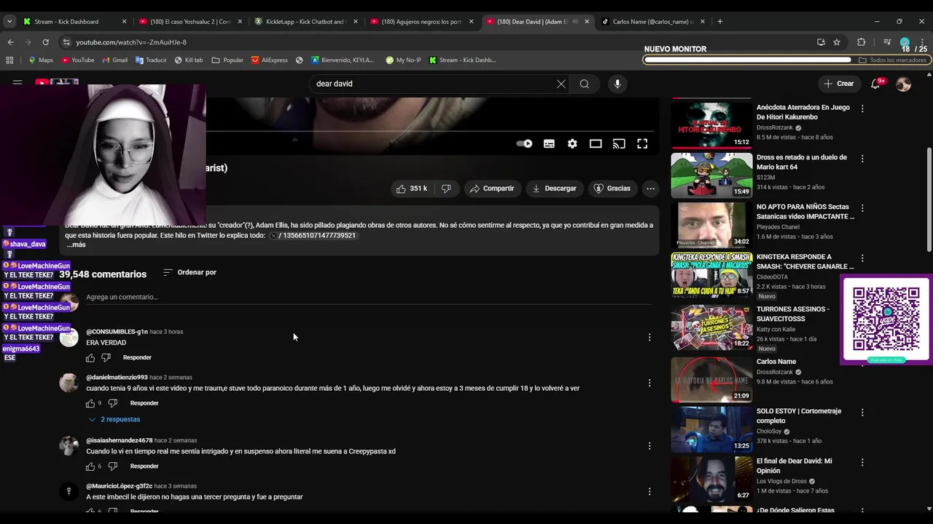The height and width of the screenshot is (524, 933).
Task: Toggle the autoplay switch in player
Action: (x=524, y=144)
